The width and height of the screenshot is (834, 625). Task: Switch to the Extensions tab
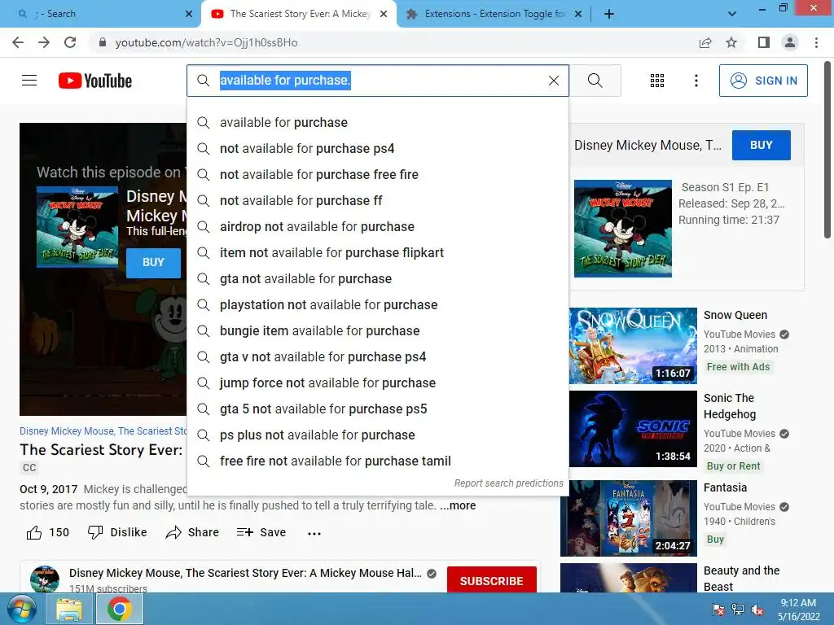[x=494, y=14]
